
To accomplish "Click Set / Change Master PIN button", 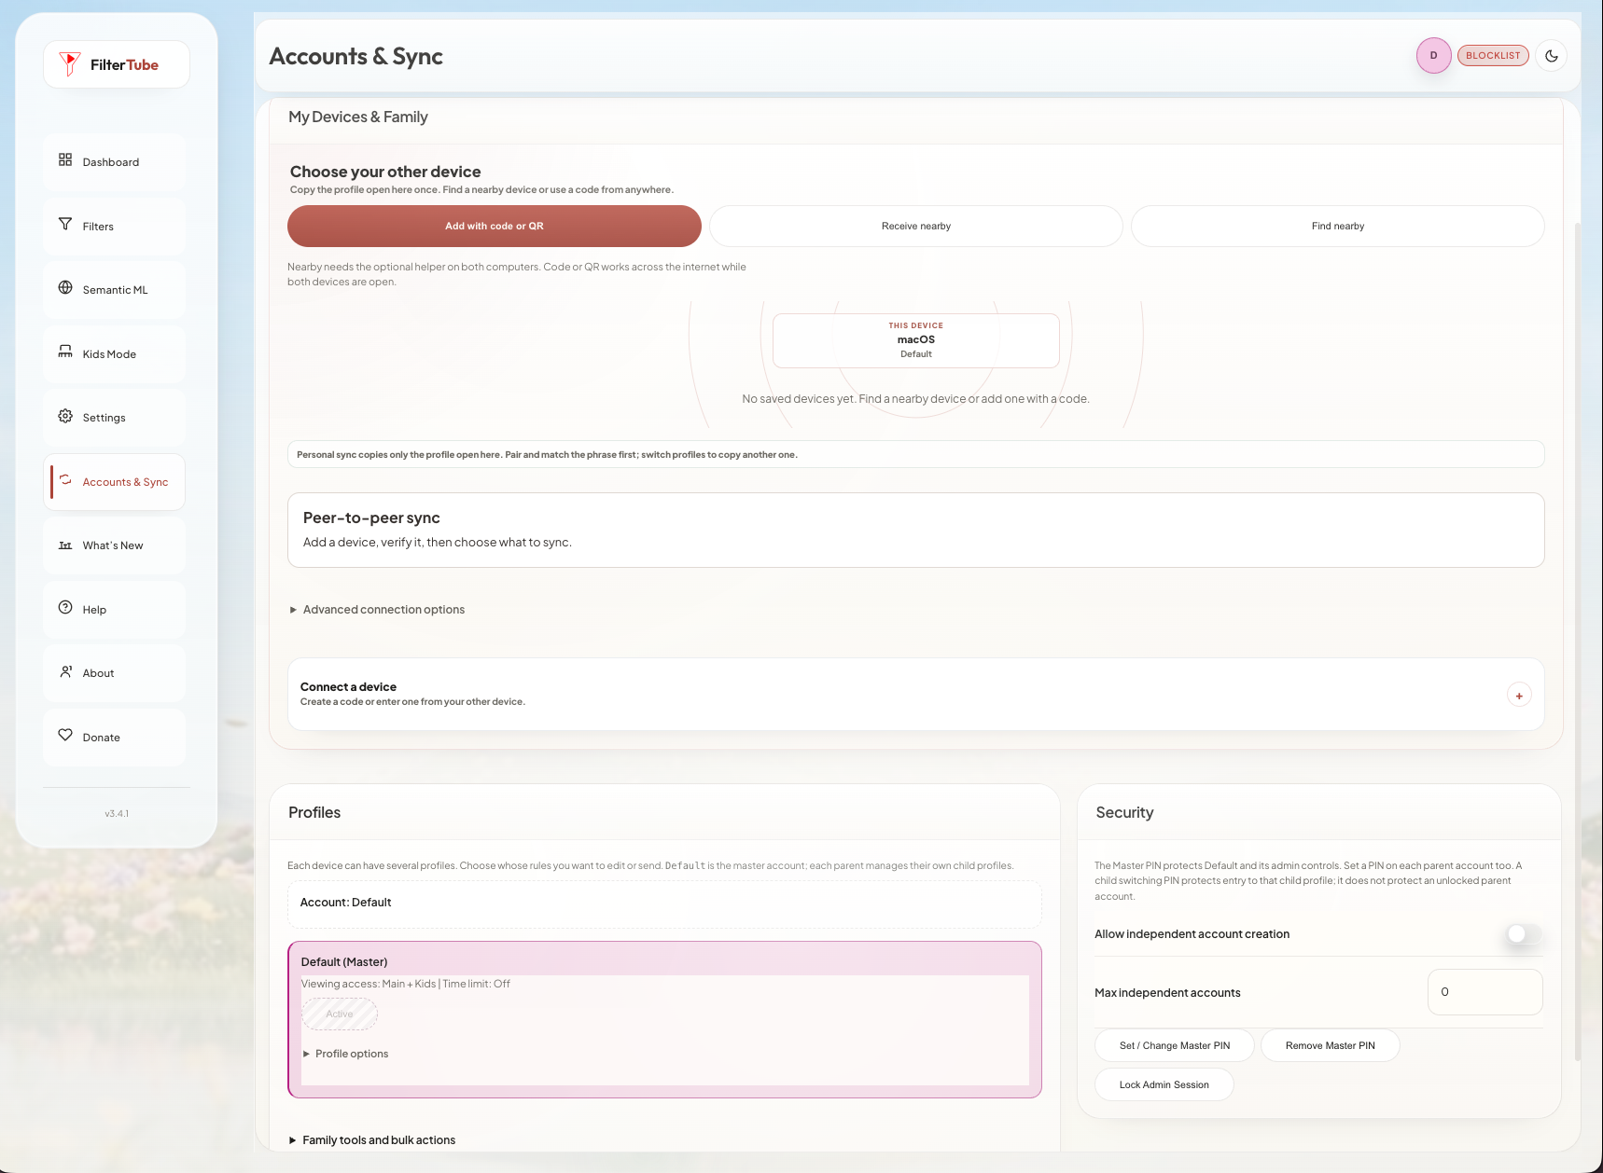I will click(x=1175, y=1045).
